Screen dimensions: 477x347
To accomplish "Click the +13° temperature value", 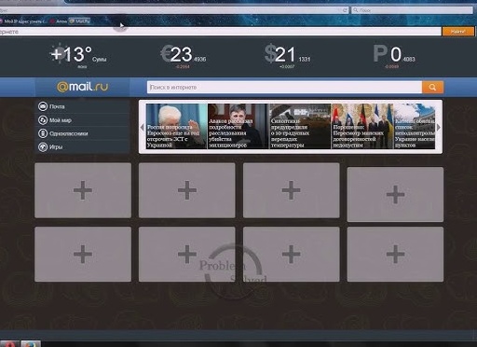I will click(x=72, y=54).
